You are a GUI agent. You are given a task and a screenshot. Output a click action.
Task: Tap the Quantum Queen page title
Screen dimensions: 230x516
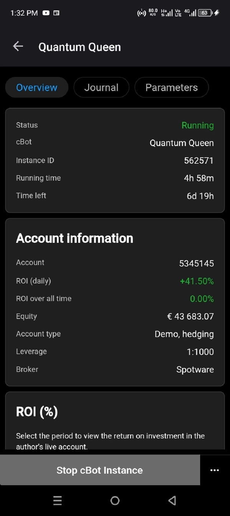tap(79, 47)
